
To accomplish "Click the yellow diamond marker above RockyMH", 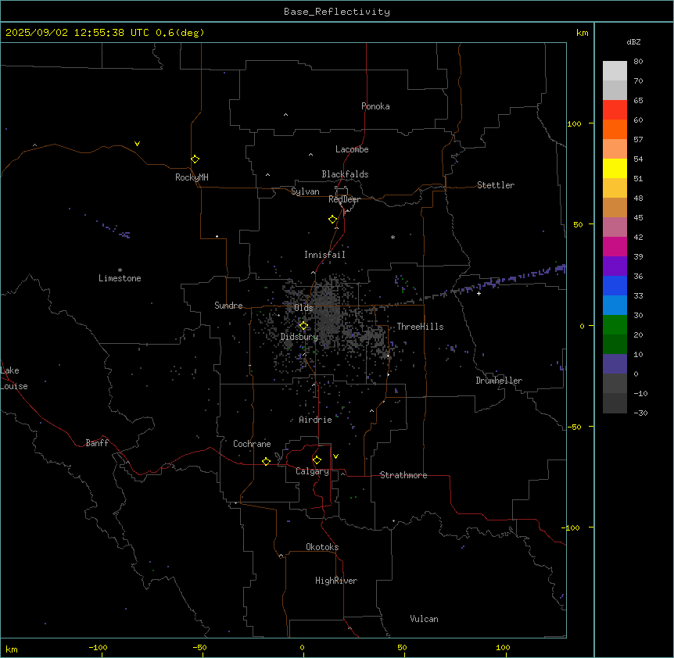I will [x=195, y=159].
